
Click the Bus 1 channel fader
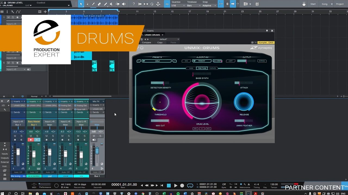click(97, 151)
